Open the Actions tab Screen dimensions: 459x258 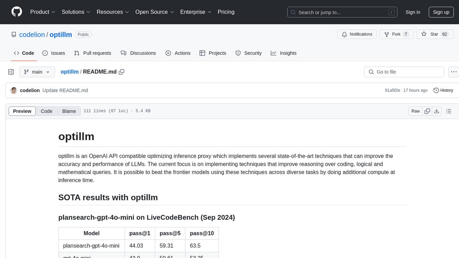[178, 53]
